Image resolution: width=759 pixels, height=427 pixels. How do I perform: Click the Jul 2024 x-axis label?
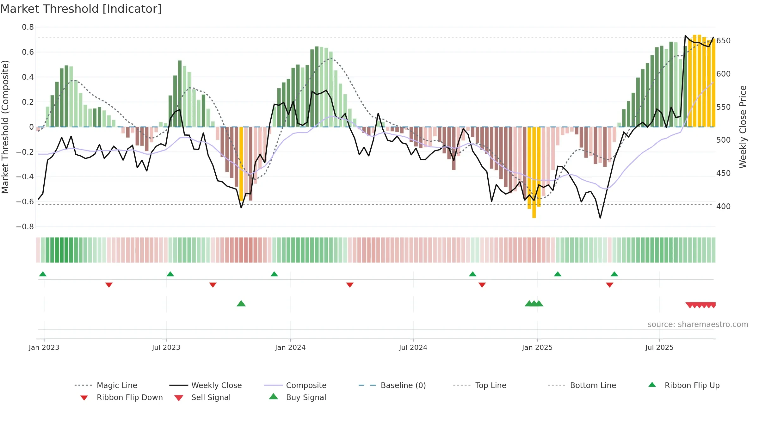pos(413,347)
